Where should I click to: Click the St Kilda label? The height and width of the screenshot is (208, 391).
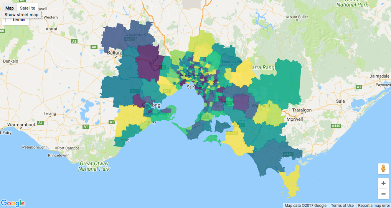pyautogui.click(x=194, y=87)
